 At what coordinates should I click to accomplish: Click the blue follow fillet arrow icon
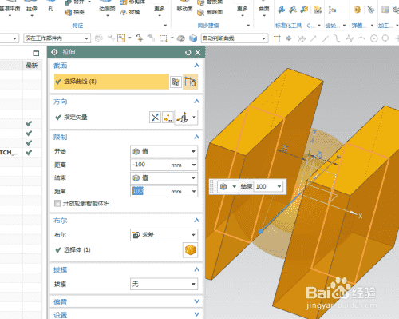pos(289,38)
